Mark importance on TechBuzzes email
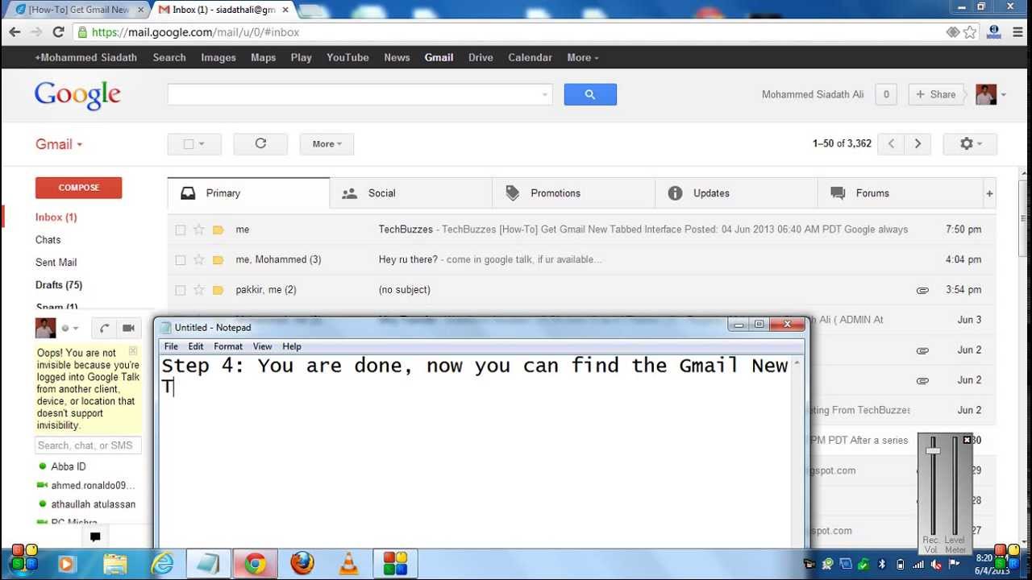 (x=218, y=230)
